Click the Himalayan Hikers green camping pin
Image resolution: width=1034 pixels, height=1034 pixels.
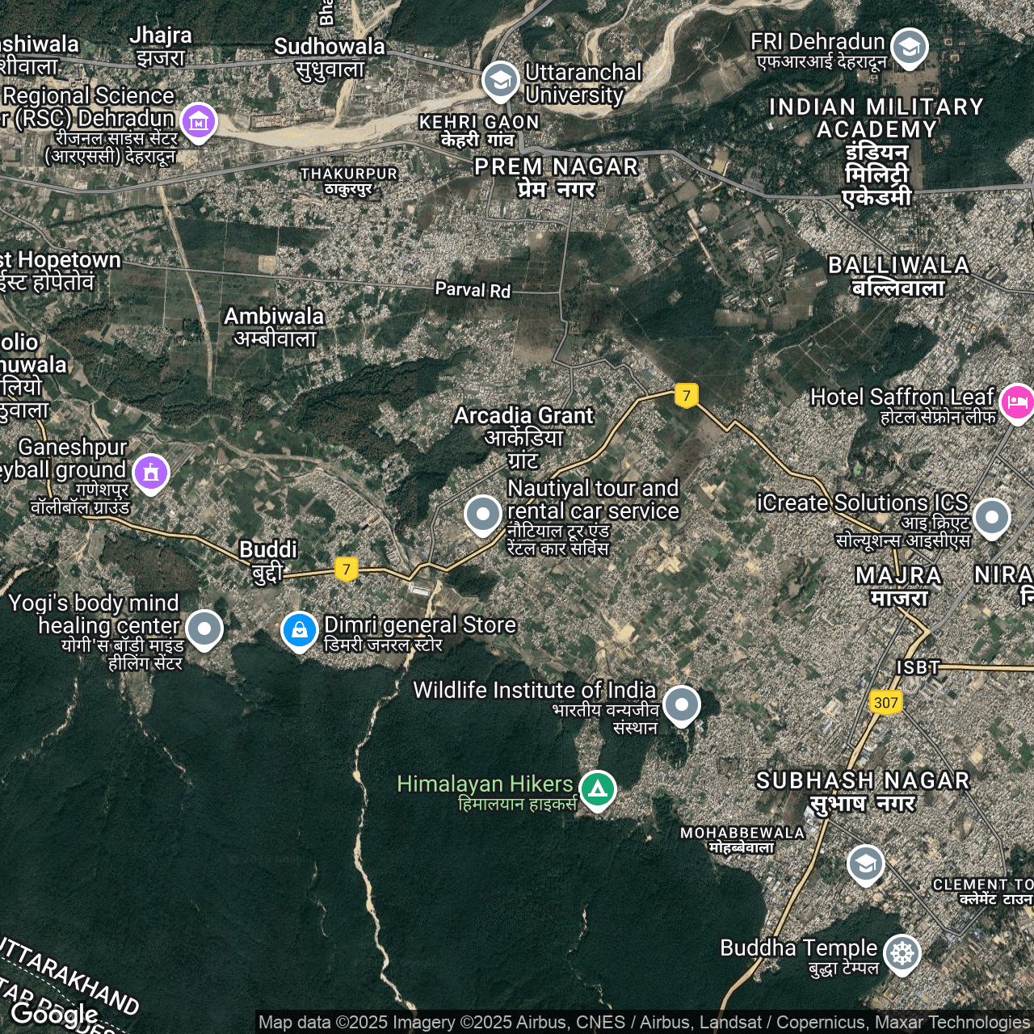tap(597, 788)
